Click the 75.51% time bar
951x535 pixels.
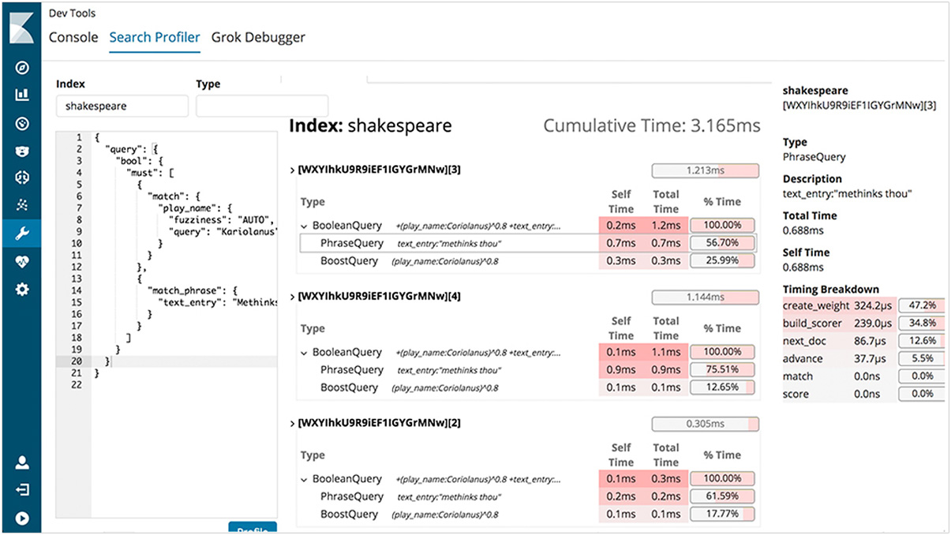[722, 370]
